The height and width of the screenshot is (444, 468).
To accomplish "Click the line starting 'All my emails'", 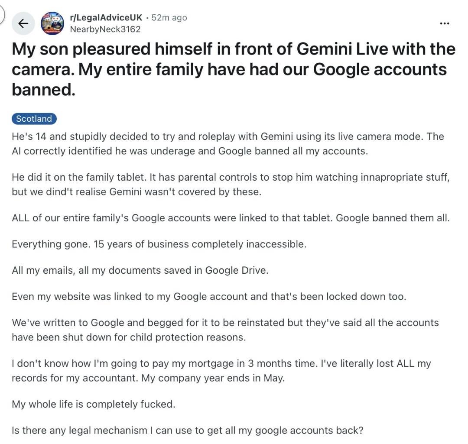I will coord(140,270).
